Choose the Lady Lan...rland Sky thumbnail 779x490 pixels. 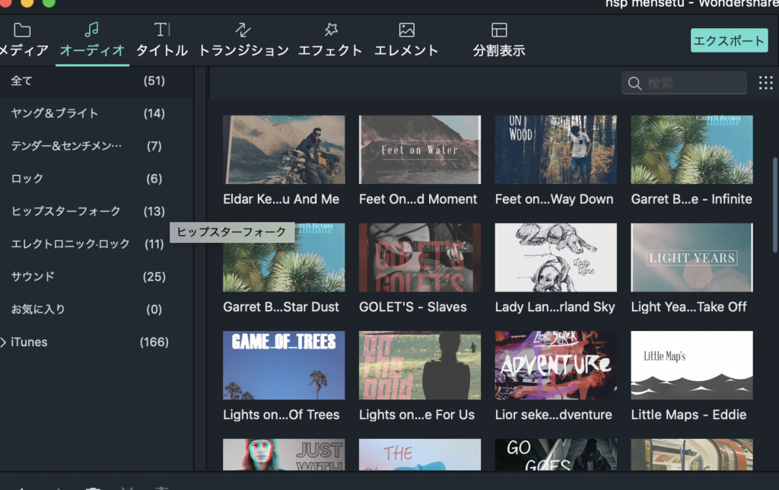556,257
